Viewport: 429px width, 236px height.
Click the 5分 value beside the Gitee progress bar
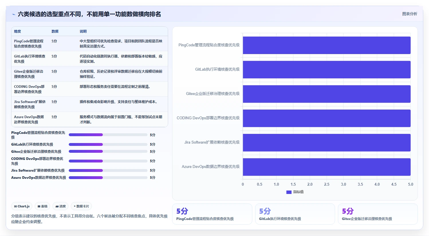point(153,152)
